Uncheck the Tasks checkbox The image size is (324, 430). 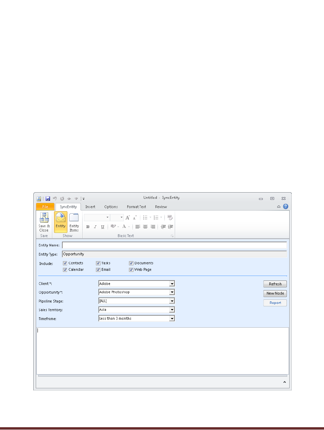click(x=98, y=263)
